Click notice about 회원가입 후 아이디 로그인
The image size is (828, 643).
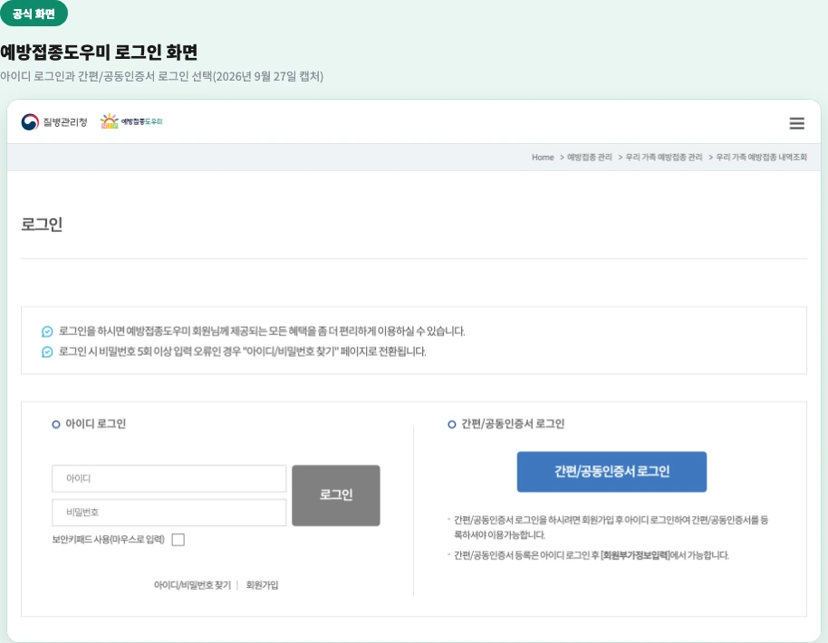(x=611, y=527)
